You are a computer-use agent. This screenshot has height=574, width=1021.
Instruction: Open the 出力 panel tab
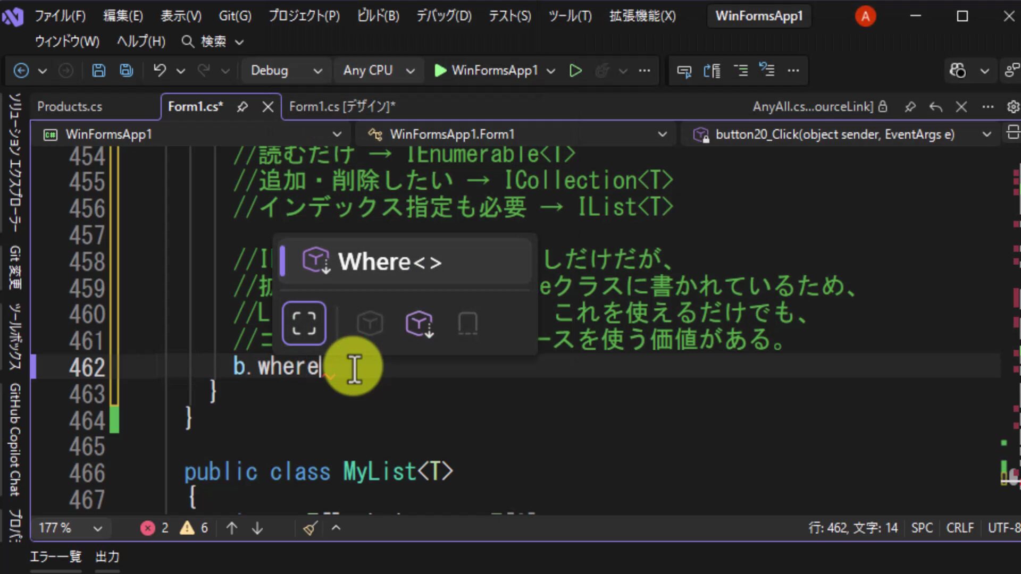(107, 557)
